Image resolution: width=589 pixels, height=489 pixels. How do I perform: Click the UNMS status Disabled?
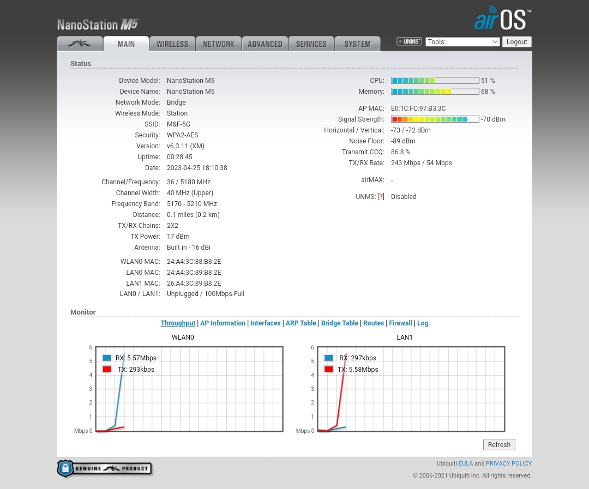pos(404,196)
